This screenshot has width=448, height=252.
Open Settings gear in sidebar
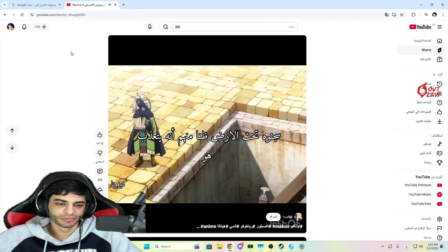[x=421, y=219]
